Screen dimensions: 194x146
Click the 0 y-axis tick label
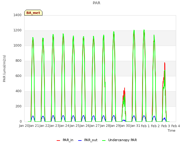coord(21,122)
